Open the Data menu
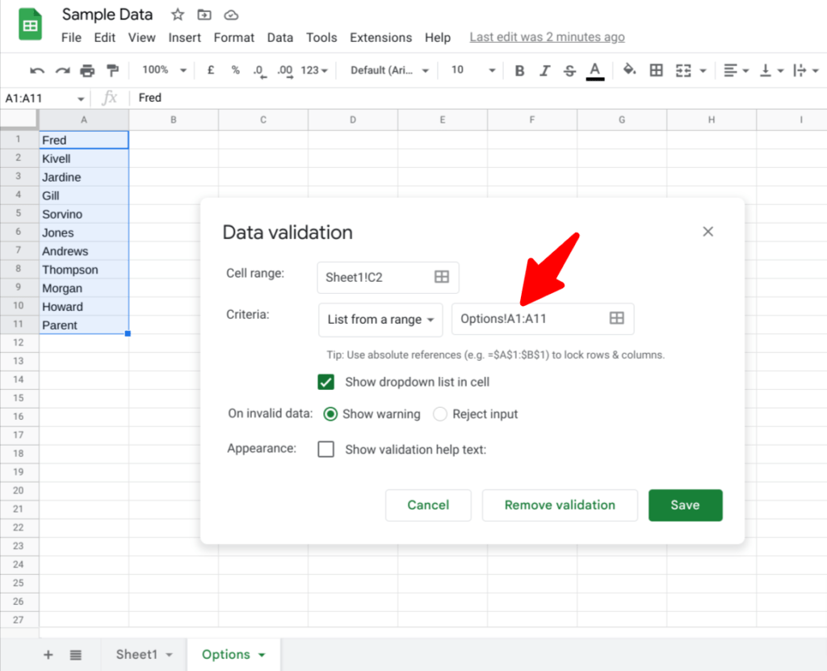The width and height of the screenshot is (827, 671). [x=280, y=37]
